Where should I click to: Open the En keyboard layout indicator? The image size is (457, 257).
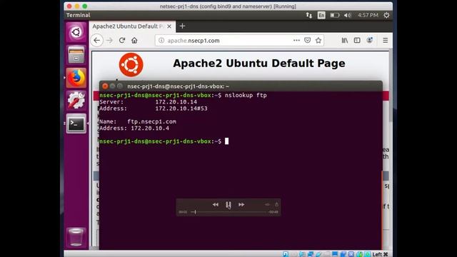(x=321, y=15)
